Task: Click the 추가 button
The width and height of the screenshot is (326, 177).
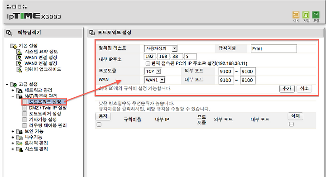Action: 287,89
